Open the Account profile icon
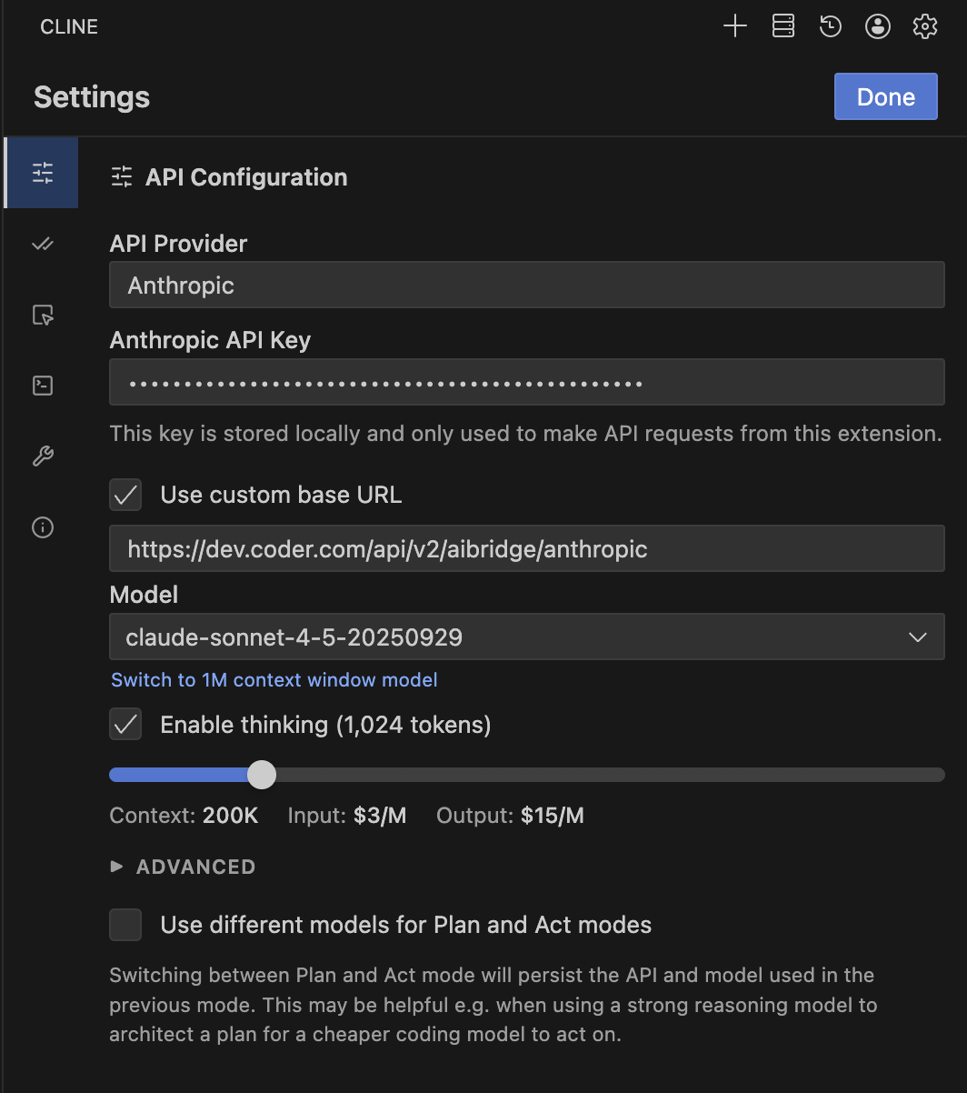The width and height of the screenshot is (967, 1093). pyautogui.click(x=877, y=26)
